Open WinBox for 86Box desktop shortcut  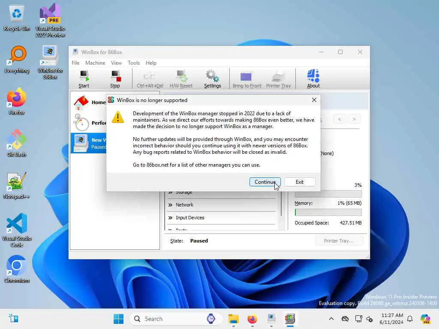[x=50, y=62]
